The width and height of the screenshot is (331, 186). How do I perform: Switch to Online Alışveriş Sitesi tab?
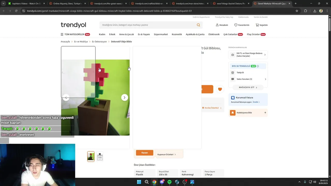67,4
